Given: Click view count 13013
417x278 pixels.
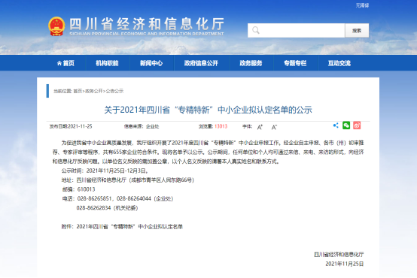Looking at the screenshot, I should click(221, 126).
